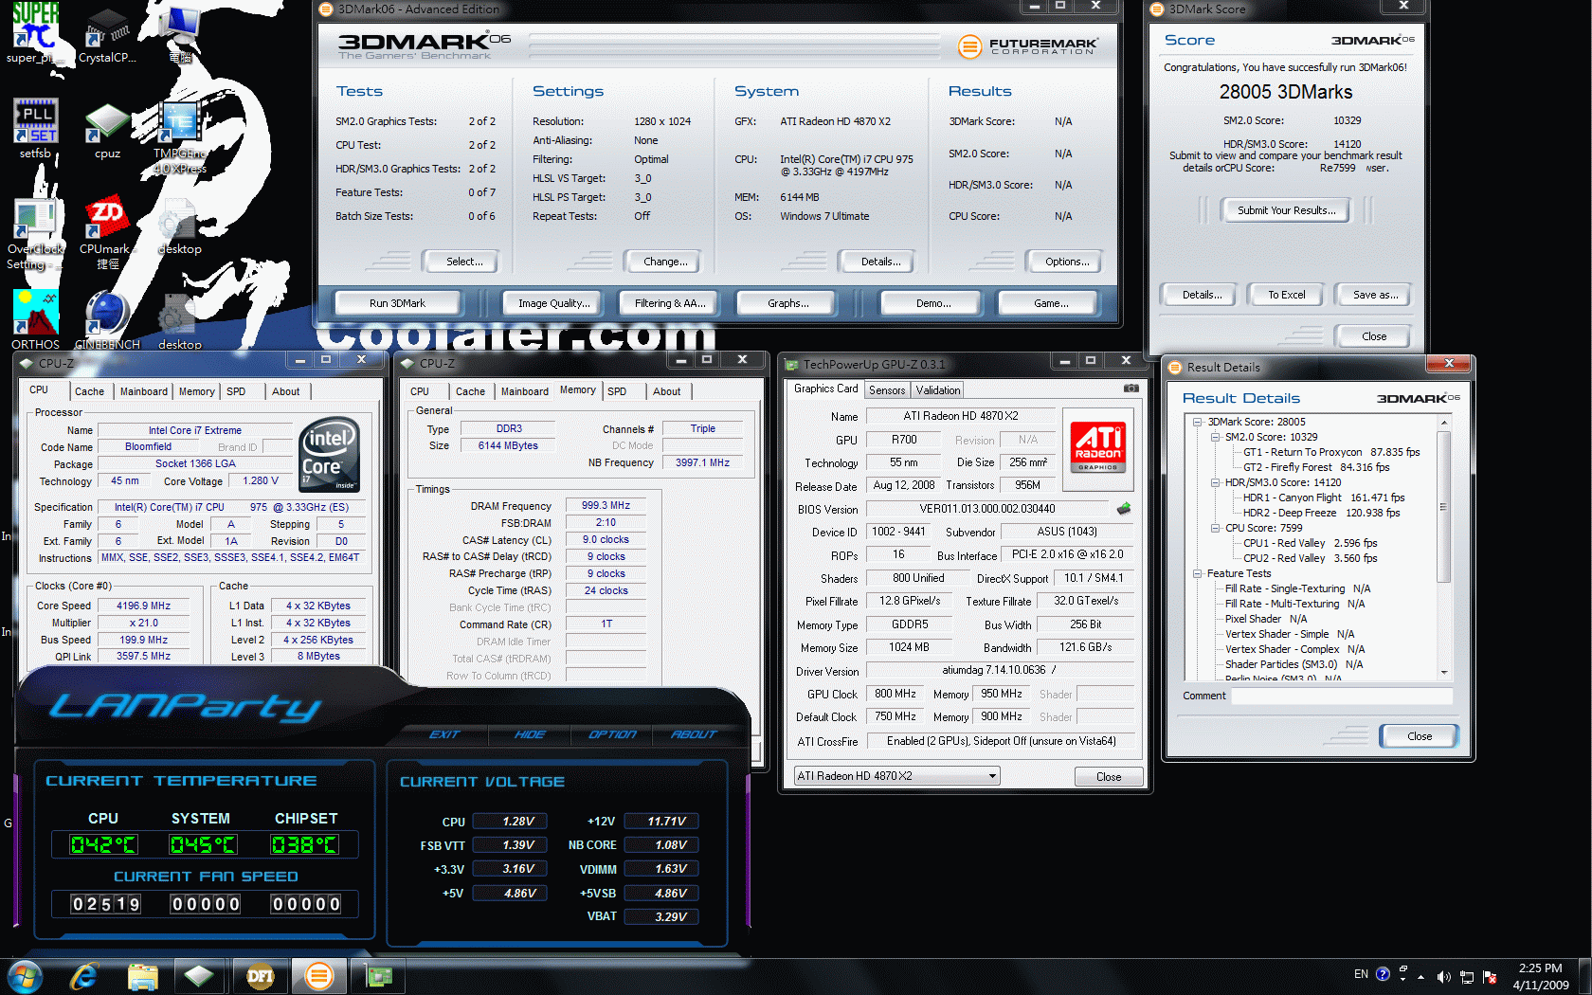1592x995 pixels.
Task: Open the OverClock Setting desktop icon
Action: (35, 234)
